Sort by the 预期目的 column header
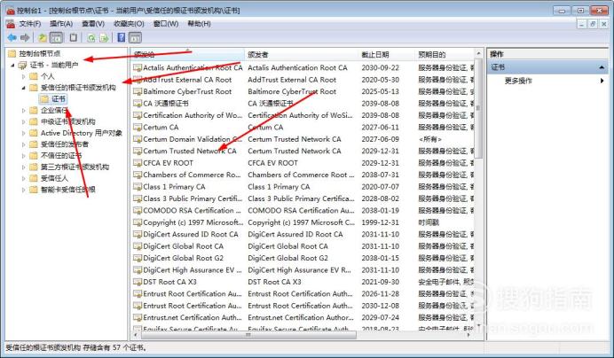 444,54
